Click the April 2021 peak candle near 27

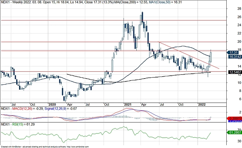[x=142, y=17]
